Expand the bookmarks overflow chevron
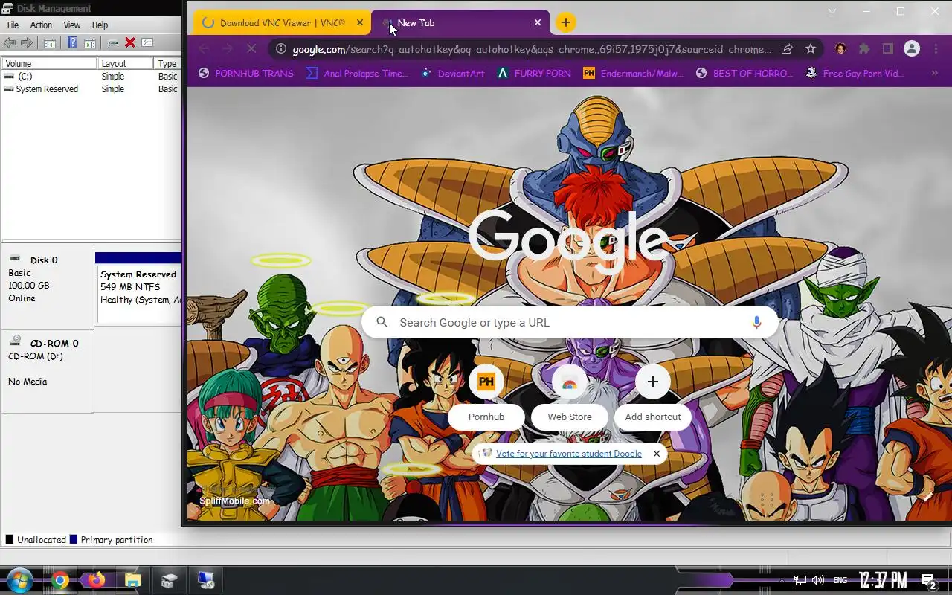This screenshot has width=952, height=595. coord(936,73)
